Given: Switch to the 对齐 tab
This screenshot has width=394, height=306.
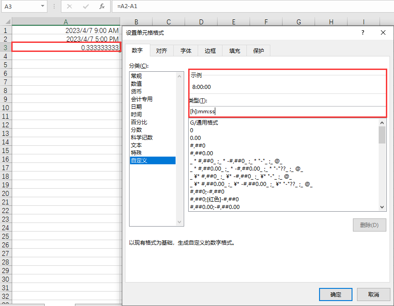Looking at the screenshot, I should (162, 51).
